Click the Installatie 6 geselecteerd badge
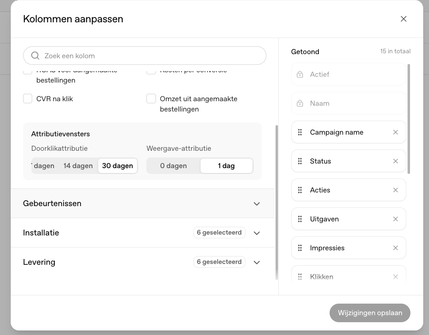The width and height of the screenshot is (429, 335). coord(219,233)
